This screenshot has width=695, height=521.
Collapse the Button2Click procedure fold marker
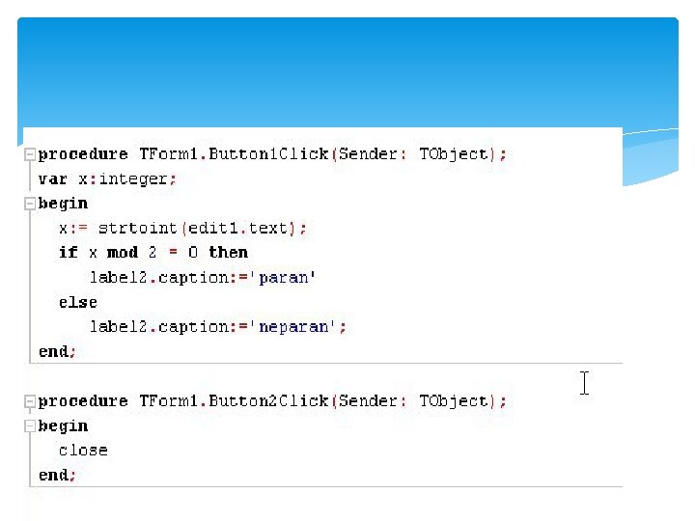click(30, 401)
